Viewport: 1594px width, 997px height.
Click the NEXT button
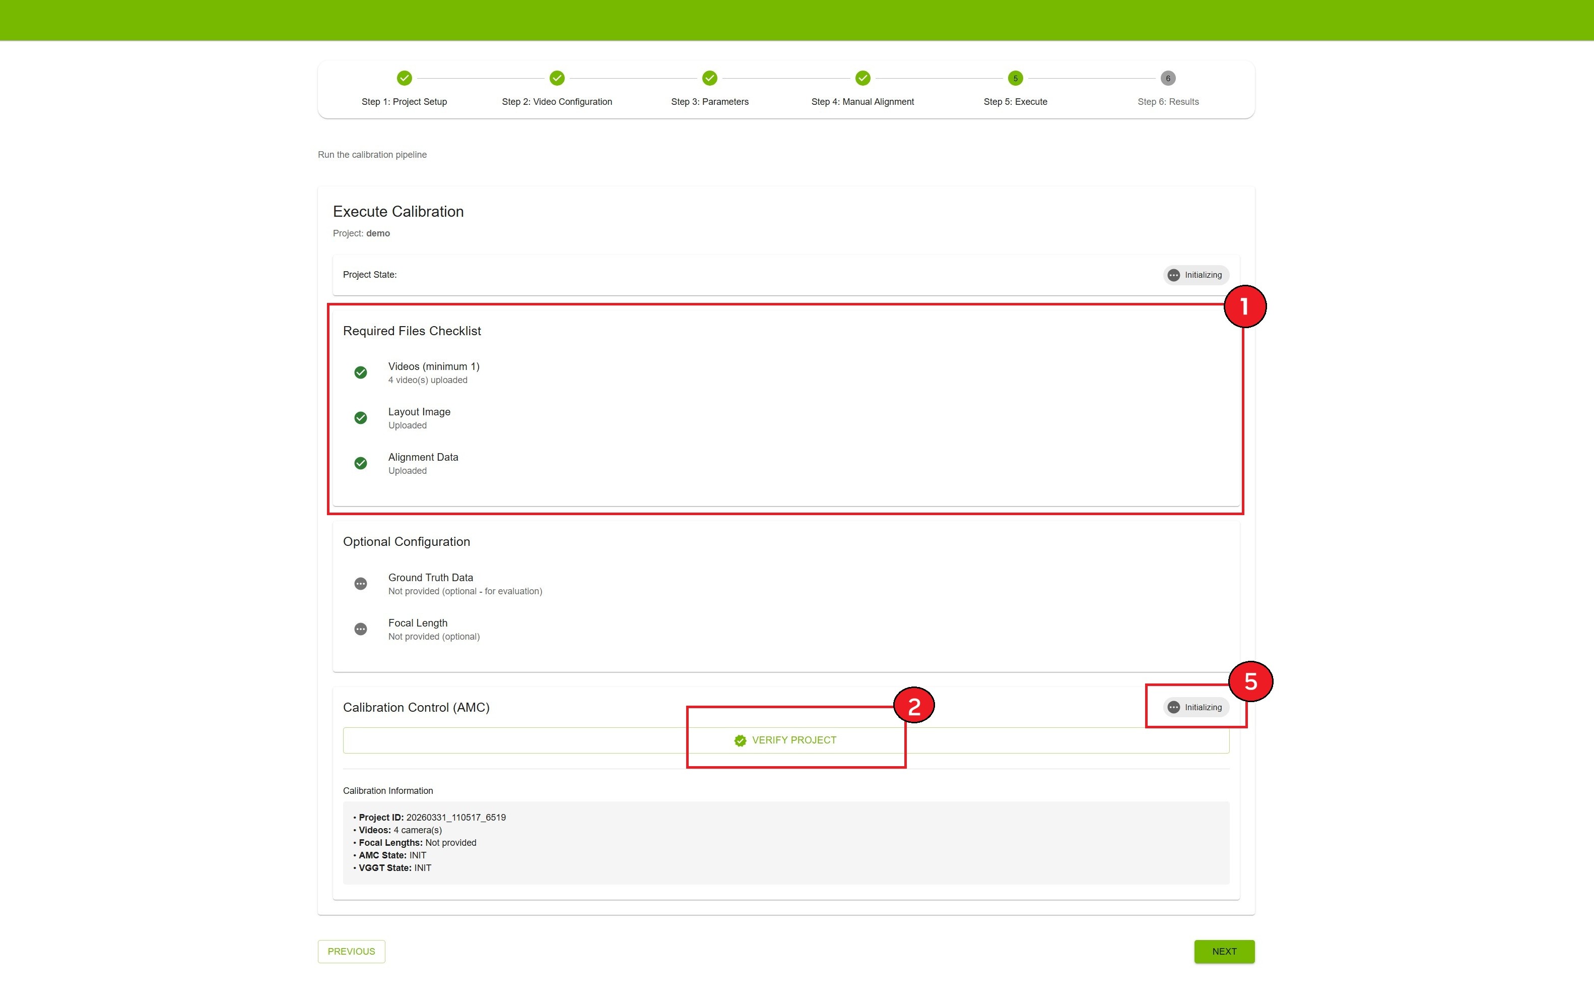1224,952
